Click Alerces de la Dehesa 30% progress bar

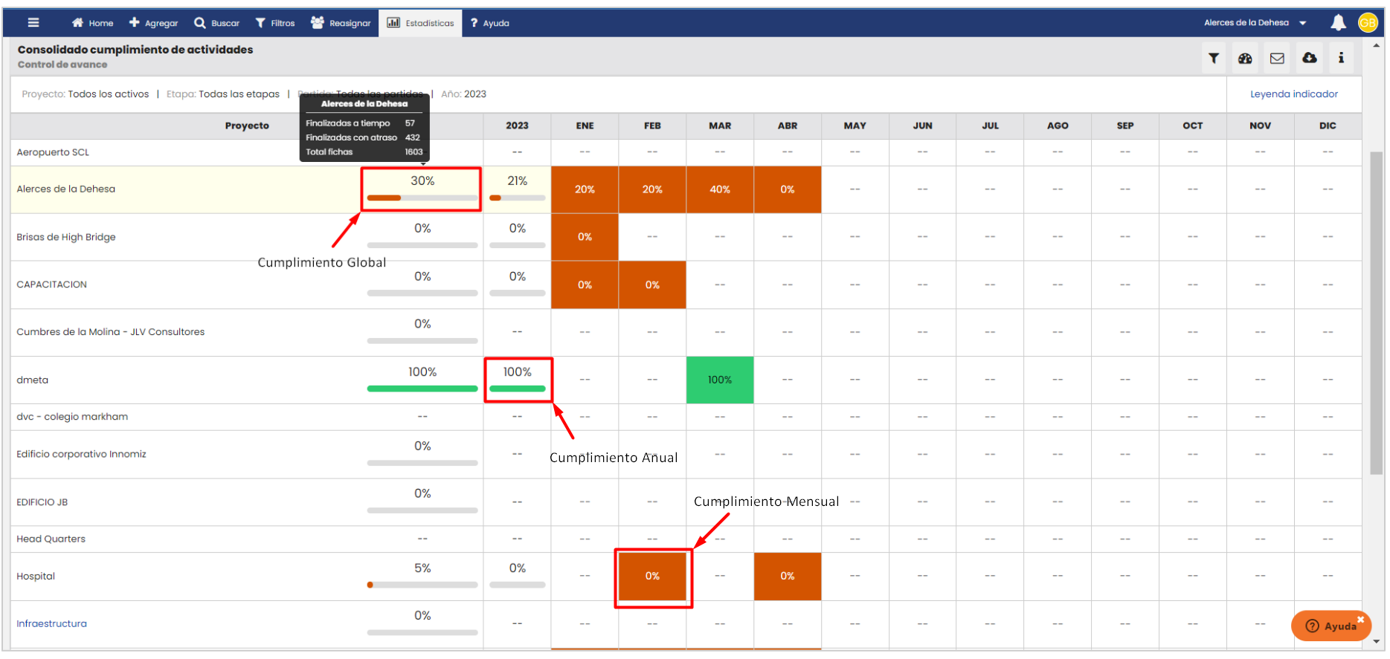tap(422, 198)
